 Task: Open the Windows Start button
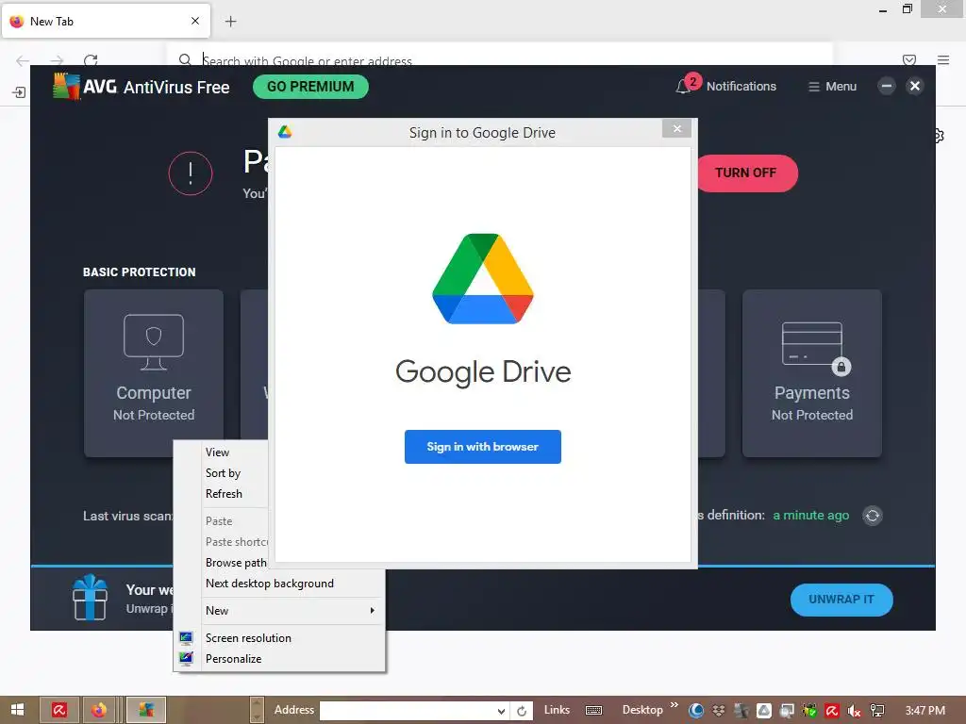(x=17, y=710)
